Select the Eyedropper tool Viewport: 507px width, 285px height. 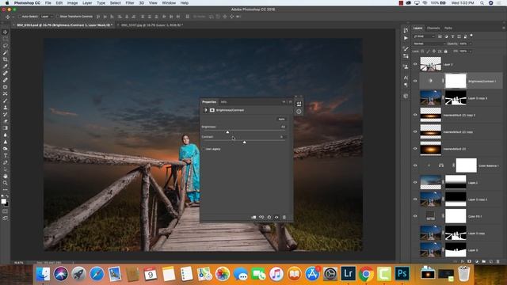pyautogui.click(x=6, y=66)
